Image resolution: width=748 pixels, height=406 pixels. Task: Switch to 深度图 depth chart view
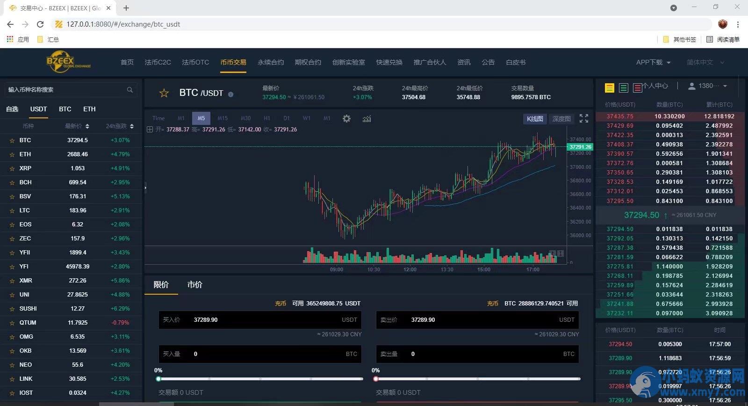click(x=561, y=119)
